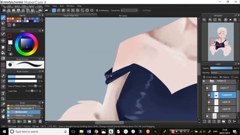240x135 pixels.
Task: Open the Blending mode dropdown
Action: (x=225, y=73)
